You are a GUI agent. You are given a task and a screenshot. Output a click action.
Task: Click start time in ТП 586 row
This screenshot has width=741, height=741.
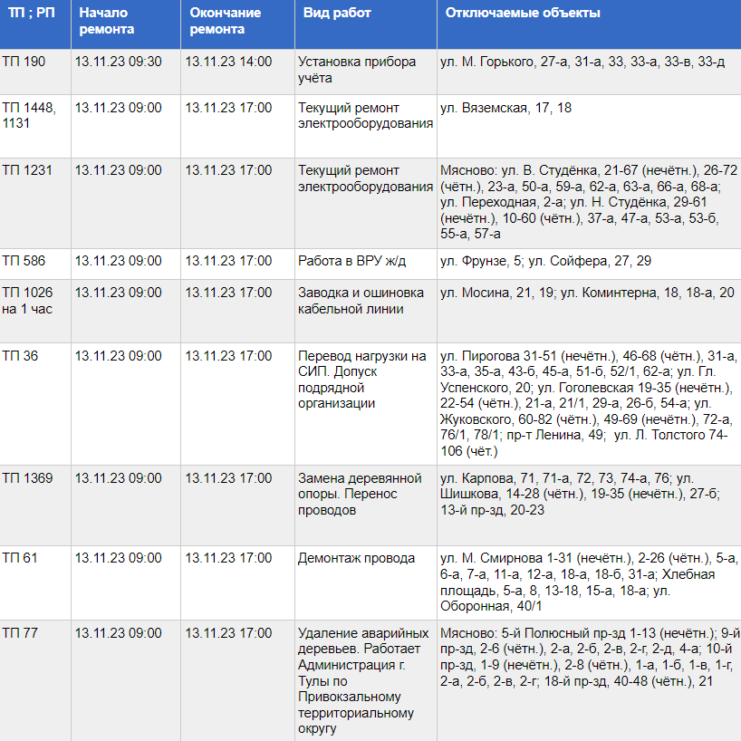126,264
